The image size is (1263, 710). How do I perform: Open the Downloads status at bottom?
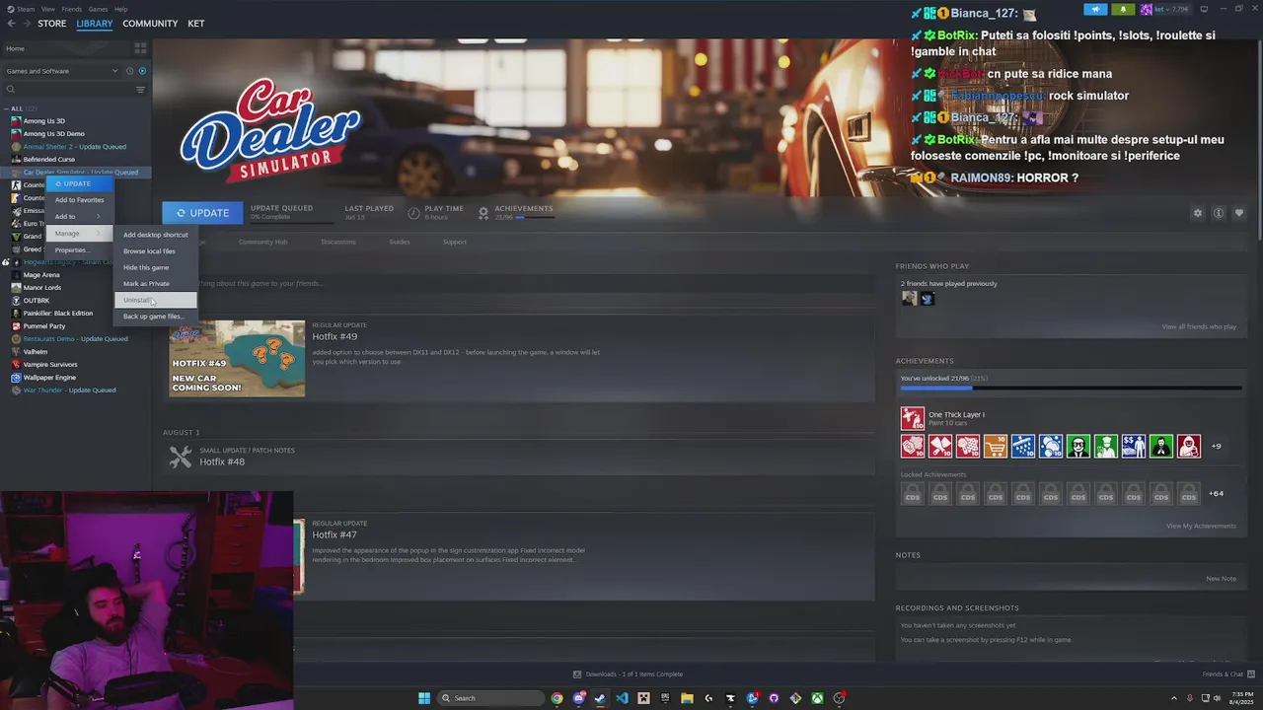(628, 674)
